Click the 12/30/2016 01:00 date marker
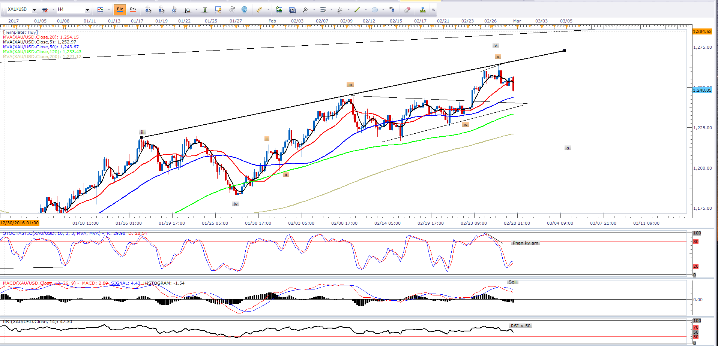The height and width of the screenshot is (346, 718). pos(20,223)
